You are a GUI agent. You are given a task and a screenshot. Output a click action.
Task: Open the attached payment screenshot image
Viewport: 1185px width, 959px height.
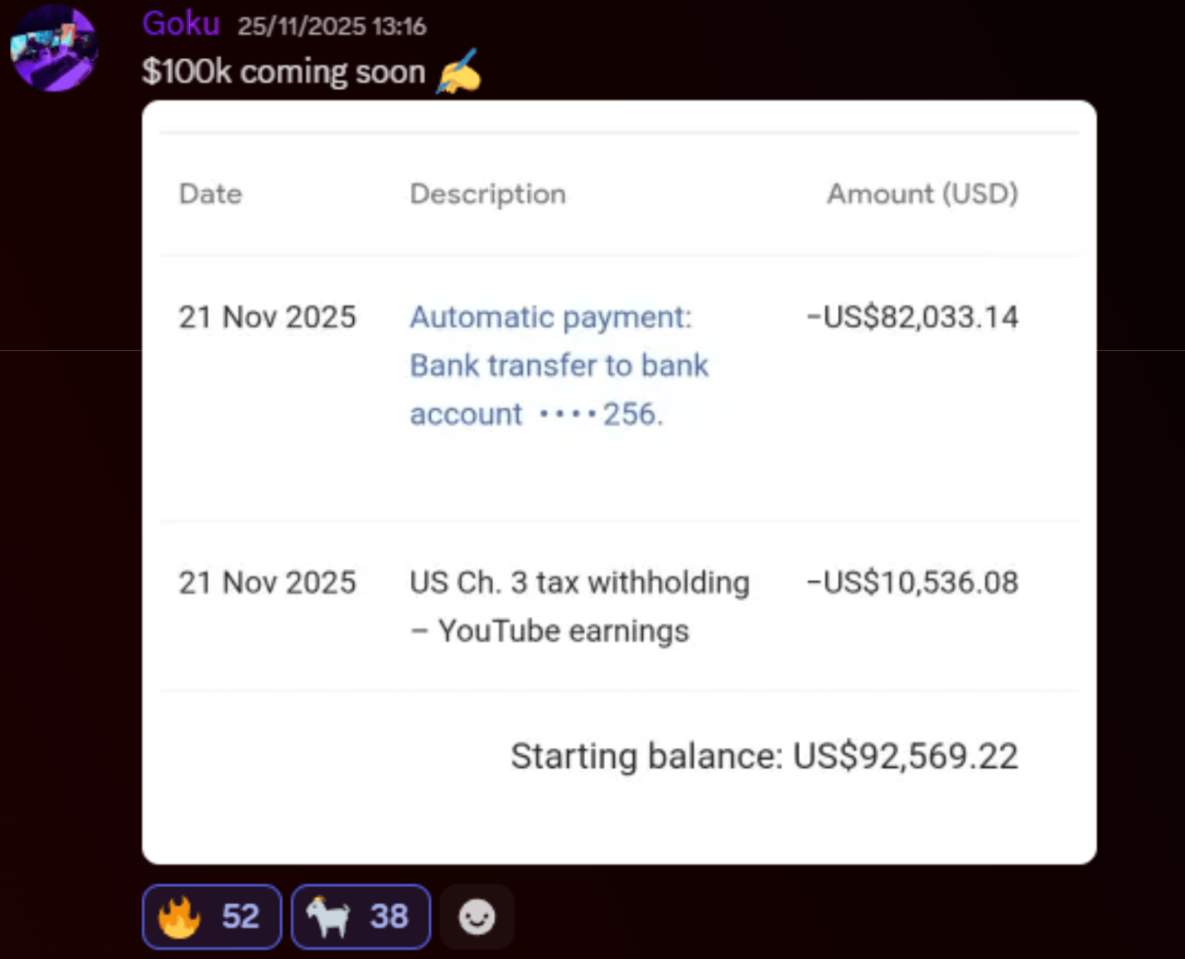(619, 480)
